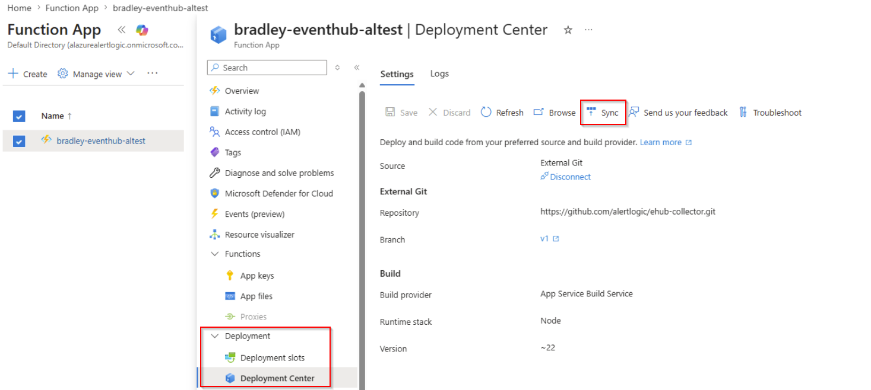Uncheck the bradley-eventhub-altest row checkbox
Image resolution: width=871 pixels, height=390 pixels.
point(19,141)
